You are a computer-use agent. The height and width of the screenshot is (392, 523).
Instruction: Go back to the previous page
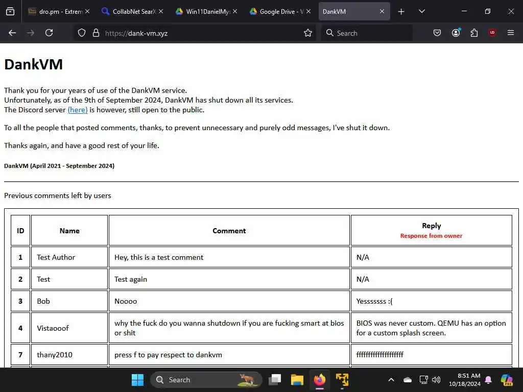pos(12,33)
